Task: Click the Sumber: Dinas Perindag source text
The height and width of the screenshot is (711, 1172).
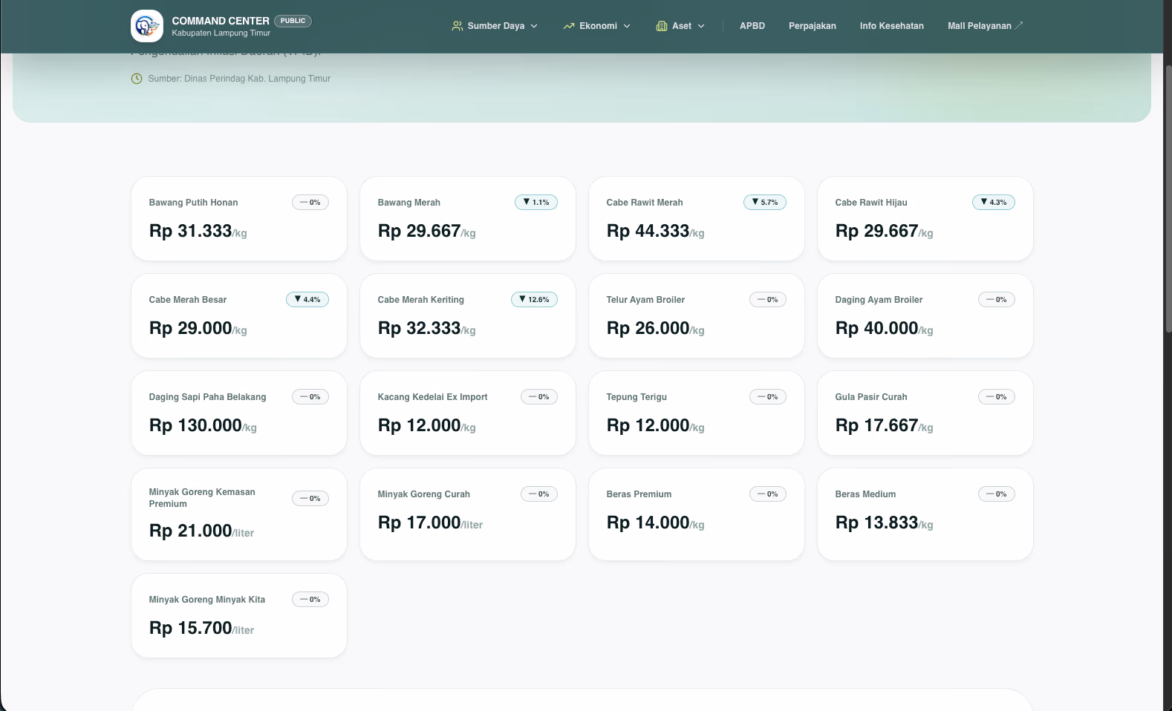Action: coord(239,79)
